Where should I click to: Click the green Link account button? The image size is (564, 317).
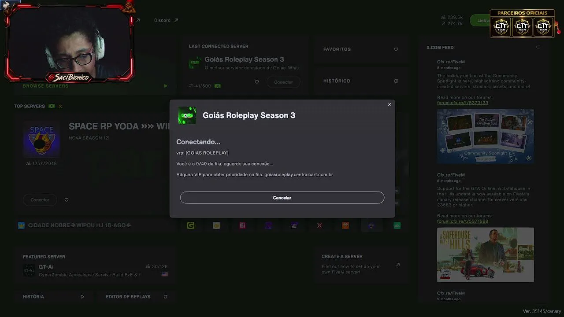(480, 20)
